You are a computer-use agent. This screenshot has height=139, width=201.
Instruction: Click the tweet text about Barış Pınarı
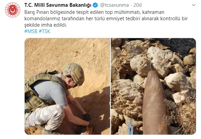(x=106, y=19)
